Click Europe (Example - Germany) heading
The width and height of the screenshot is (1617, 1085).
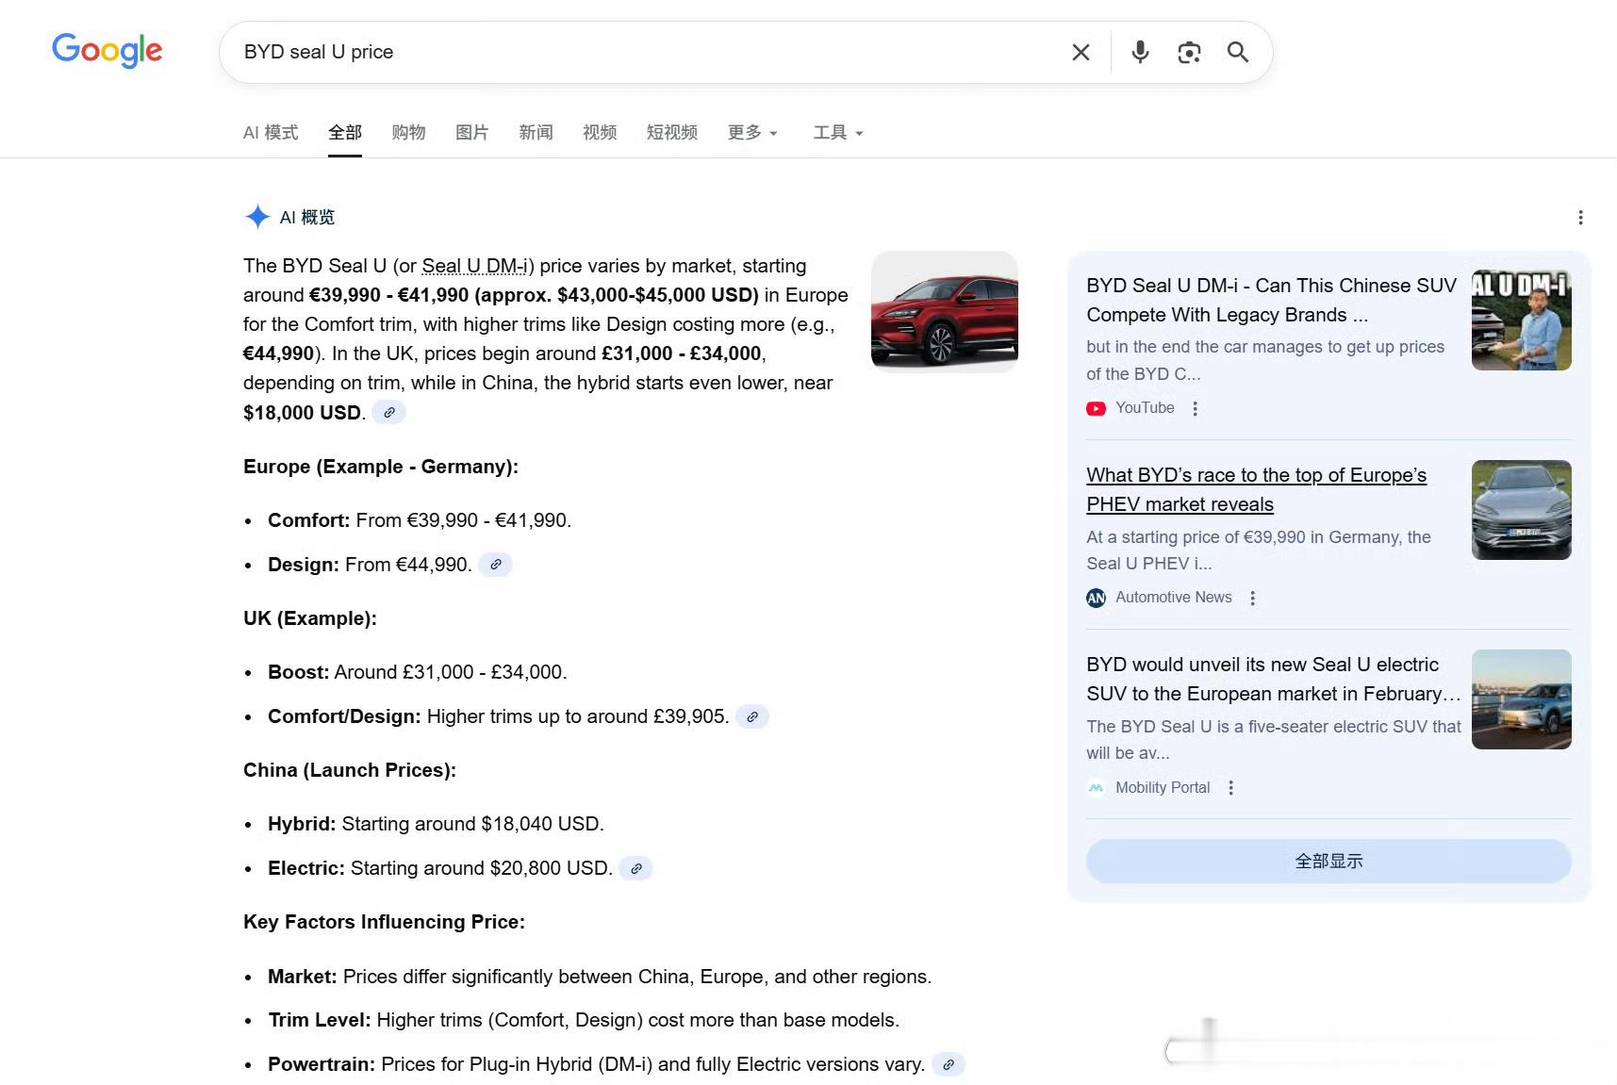381,467
